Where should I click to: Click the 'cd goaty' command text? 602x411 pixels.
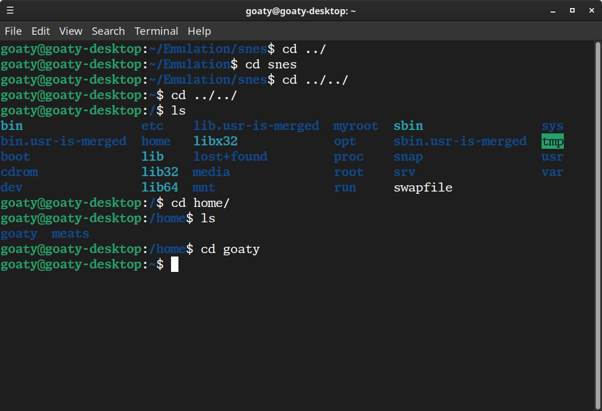pos(230,249)
